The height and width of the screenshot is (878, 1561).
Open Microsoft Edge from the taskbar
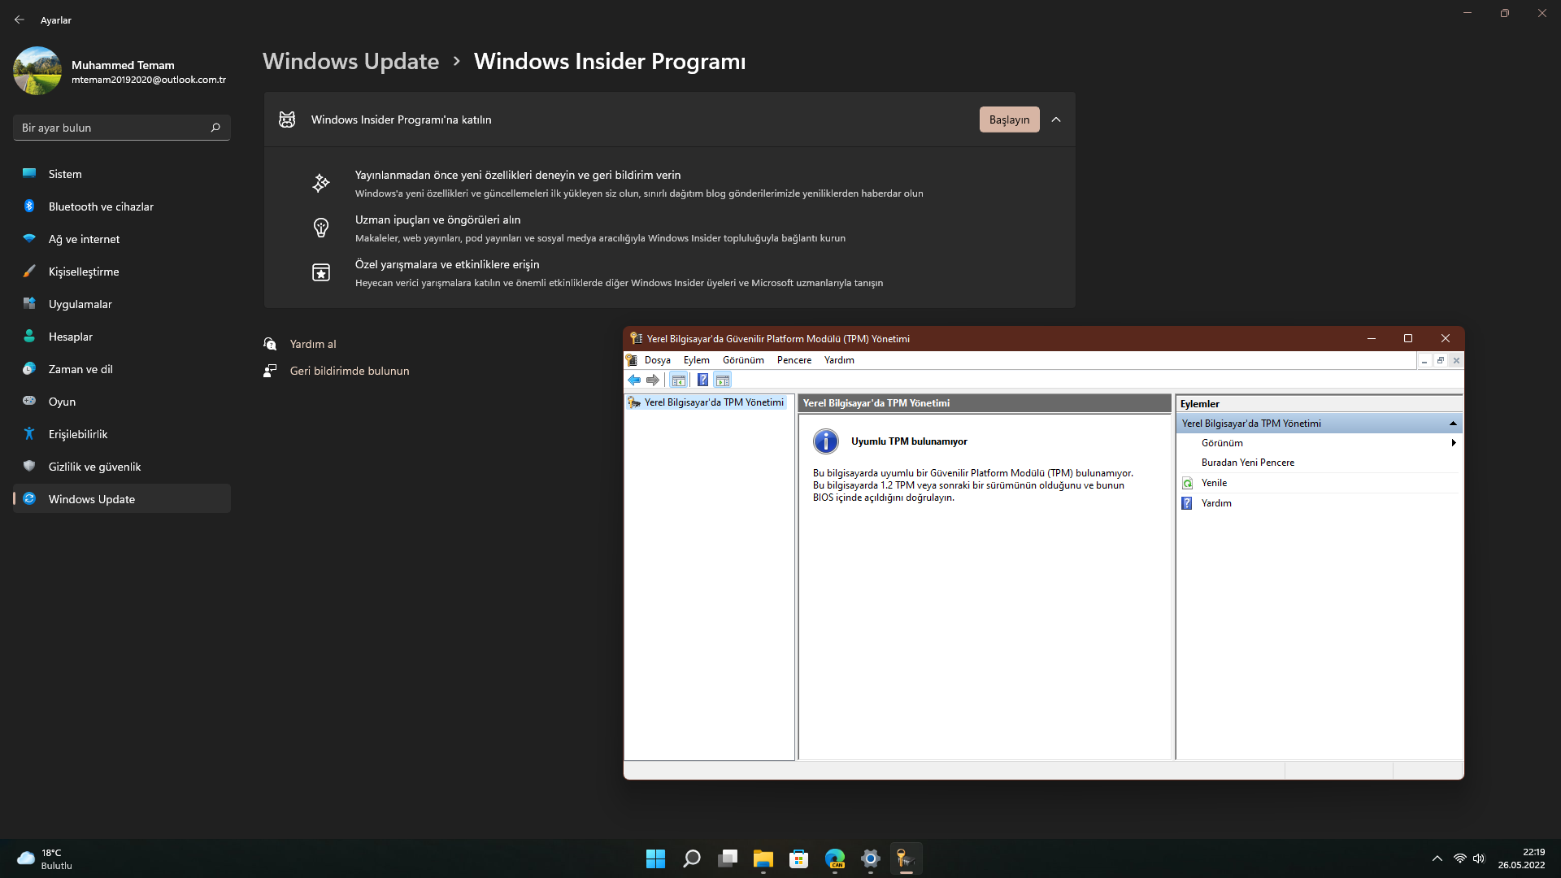pos(835,858)
